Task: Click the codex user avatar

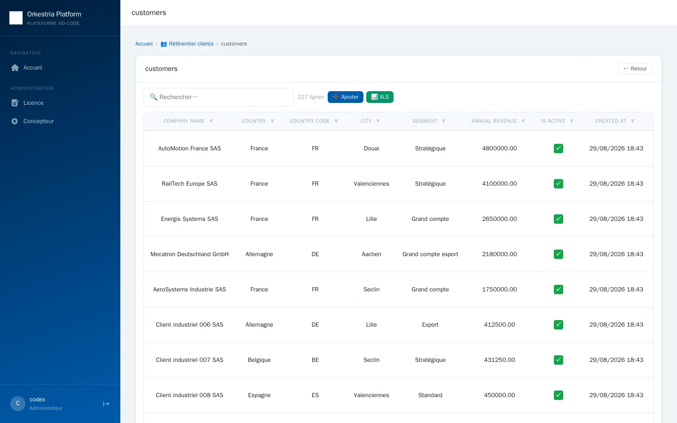Action: point(18,403)
